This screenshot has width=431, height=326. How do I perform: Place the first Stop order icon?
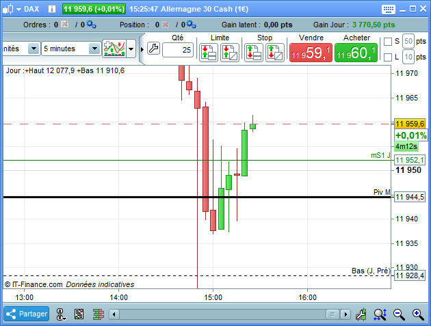click(254, 53)
